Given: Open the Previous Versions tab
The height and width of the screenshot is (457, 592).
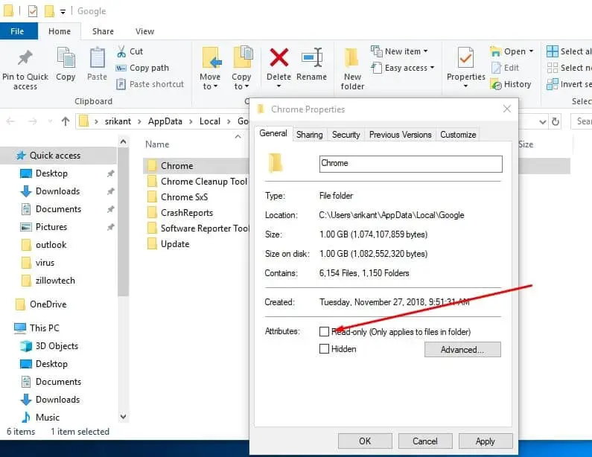Looking at the screenshot, I should point(400,135).
